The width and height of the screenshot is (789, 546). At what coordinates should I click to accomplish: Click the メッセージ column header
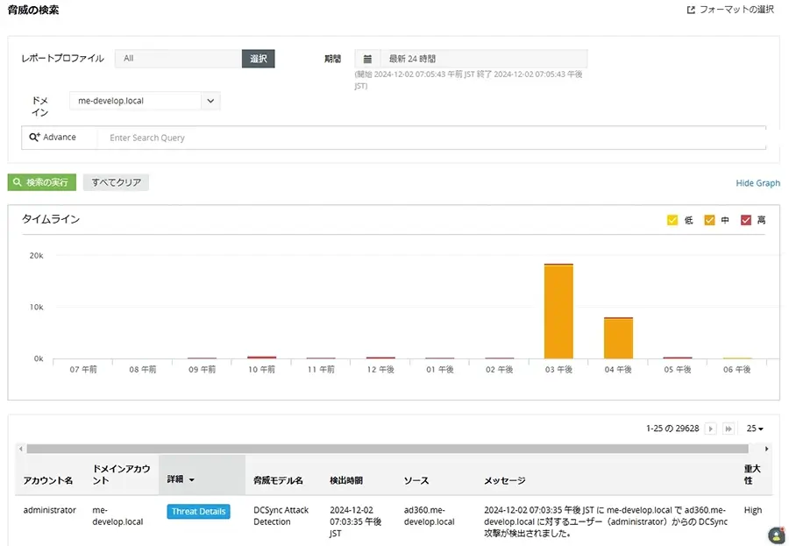click(x=505, y=480)
